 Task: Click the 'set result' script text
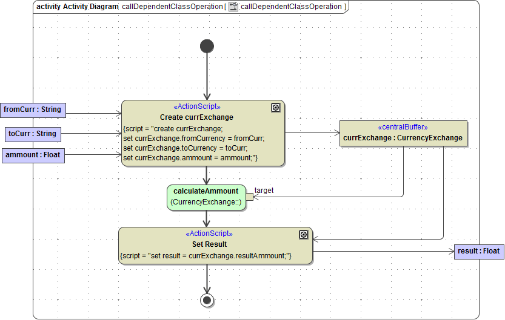(206, 256)
